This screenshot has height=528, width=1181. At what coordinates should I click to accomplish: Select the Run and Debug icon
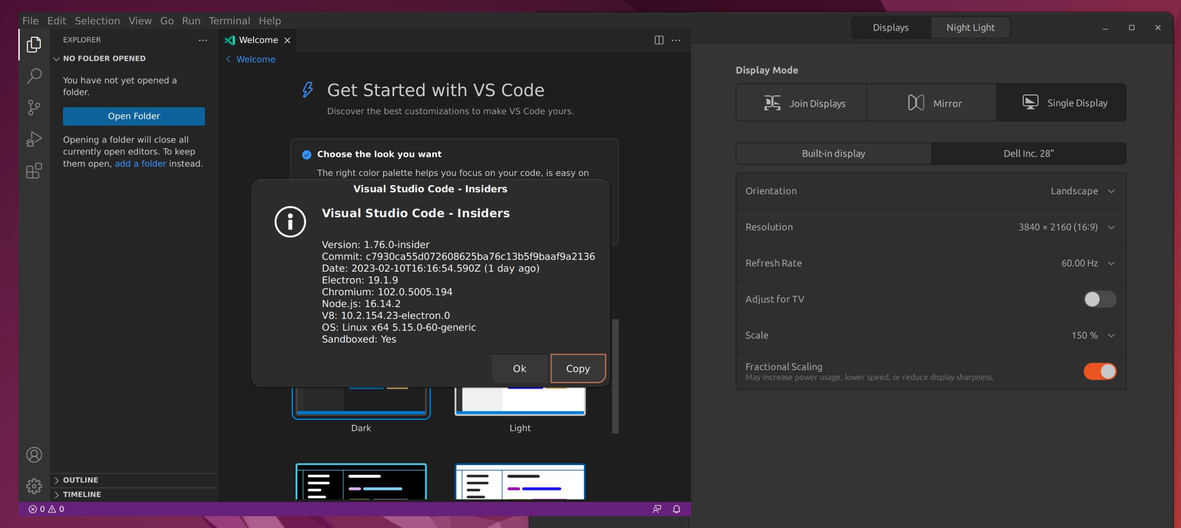(x=34, y=139)
